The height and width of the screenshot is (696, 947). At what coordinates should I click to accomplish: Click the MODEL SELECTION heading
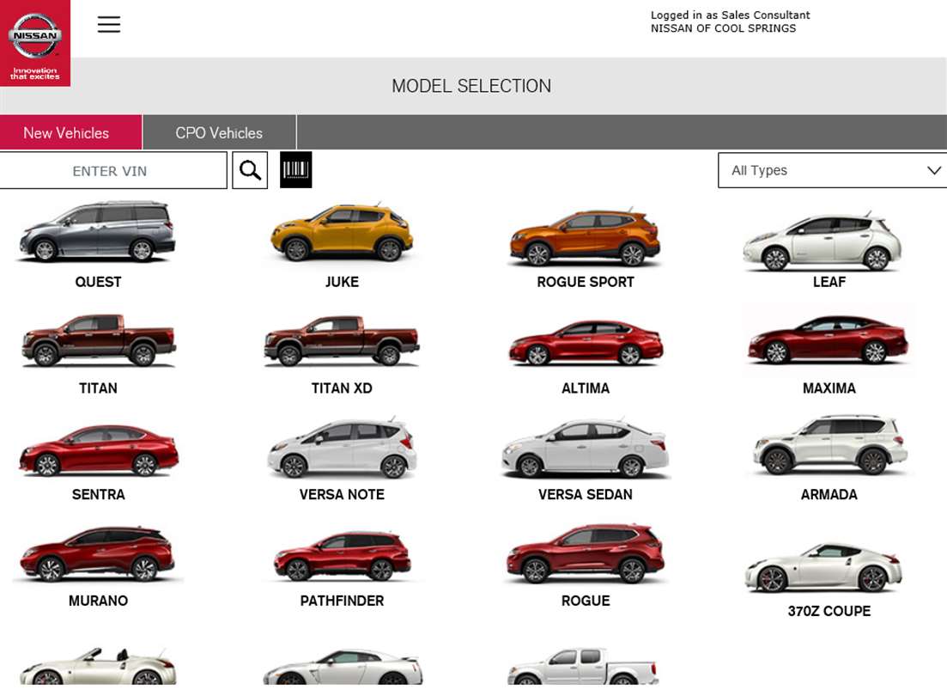(471, 86)
